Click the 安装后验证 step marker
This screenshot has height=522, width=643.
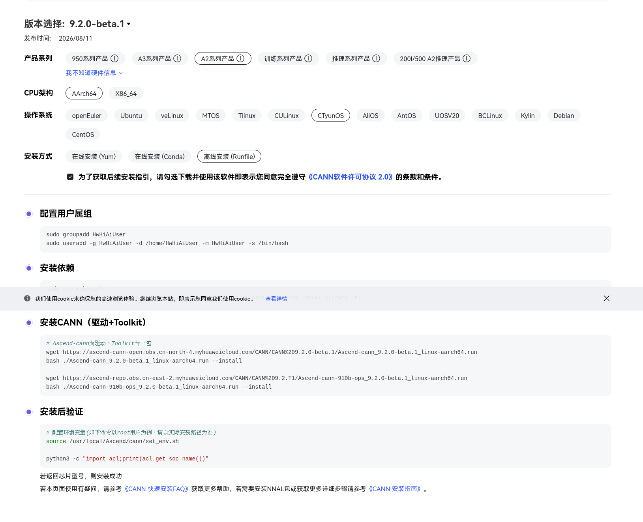point(29,412)
